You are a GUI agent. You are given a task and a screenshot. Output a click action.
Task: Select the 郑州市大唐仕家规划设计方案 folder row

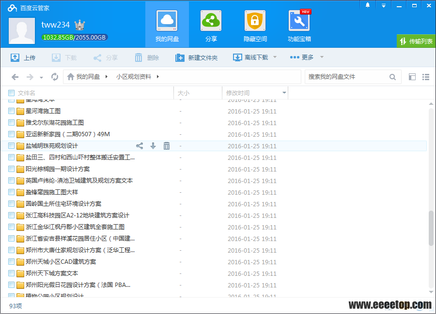click(x=214, y=250)
